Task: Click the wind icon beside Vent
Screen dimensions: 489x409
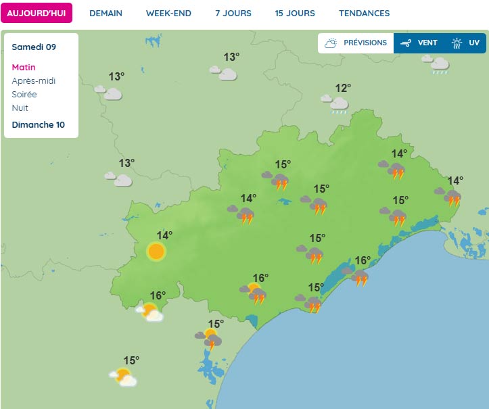Action: 406,43
